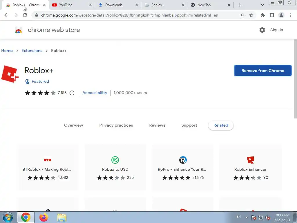
Task: Open Action Center flag tray icon
Action: [x=253, y=217]
